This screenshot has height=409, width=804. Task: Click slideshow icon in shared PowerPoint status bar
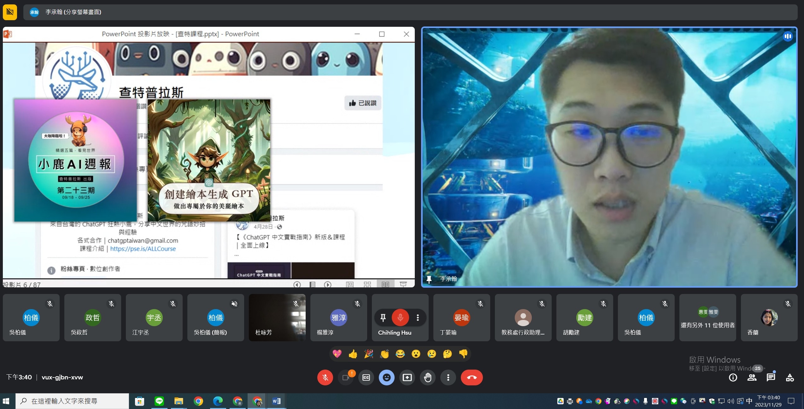[403, 285]
